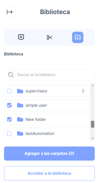Click the testAutomation folder icon
This screenshot has width=97, height=183.
[x=20, y=133]
